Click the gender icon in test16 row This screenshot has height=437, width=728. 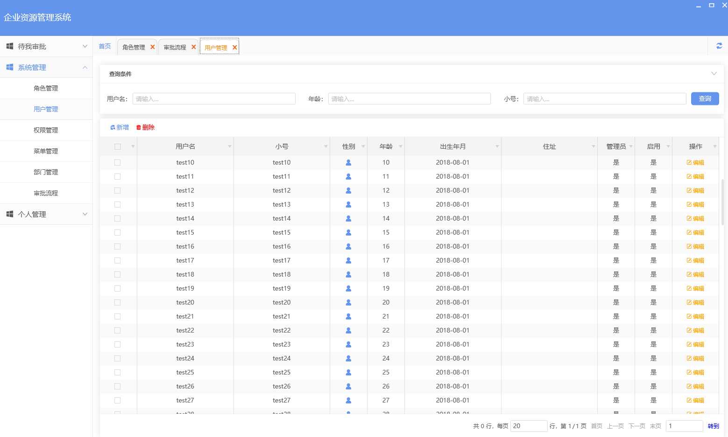pyautogui.click(x=348, y=247)
